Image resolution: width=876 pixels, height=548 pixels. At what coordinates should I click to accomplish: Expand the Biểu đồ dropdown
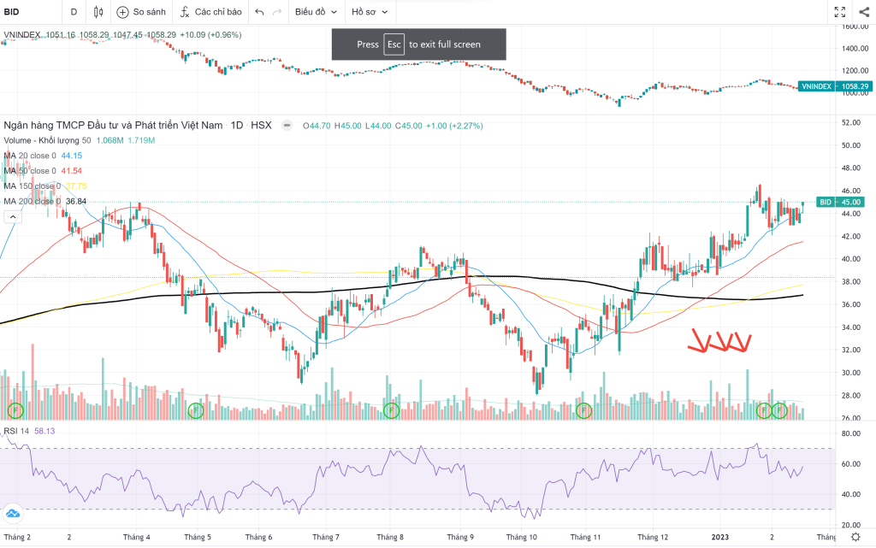tap(316, 12)
